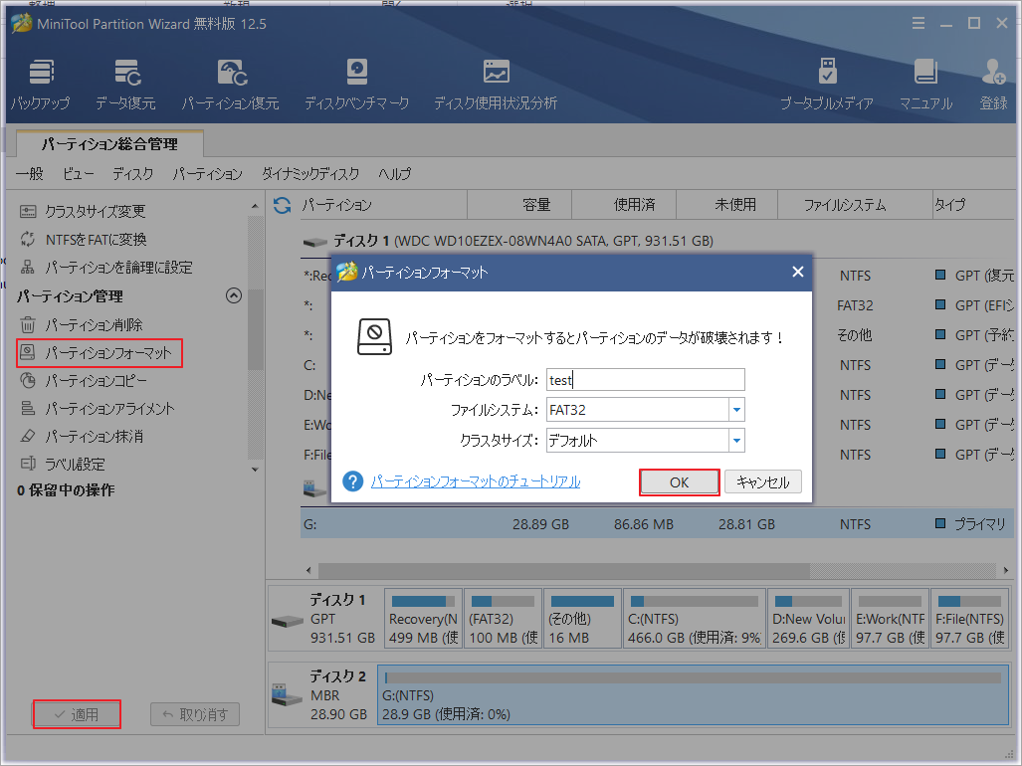Select G:(NTFS) 28.9 GB block on Disk 2
The height and width of the screenshot is (766, 1022).
point(693,695)
